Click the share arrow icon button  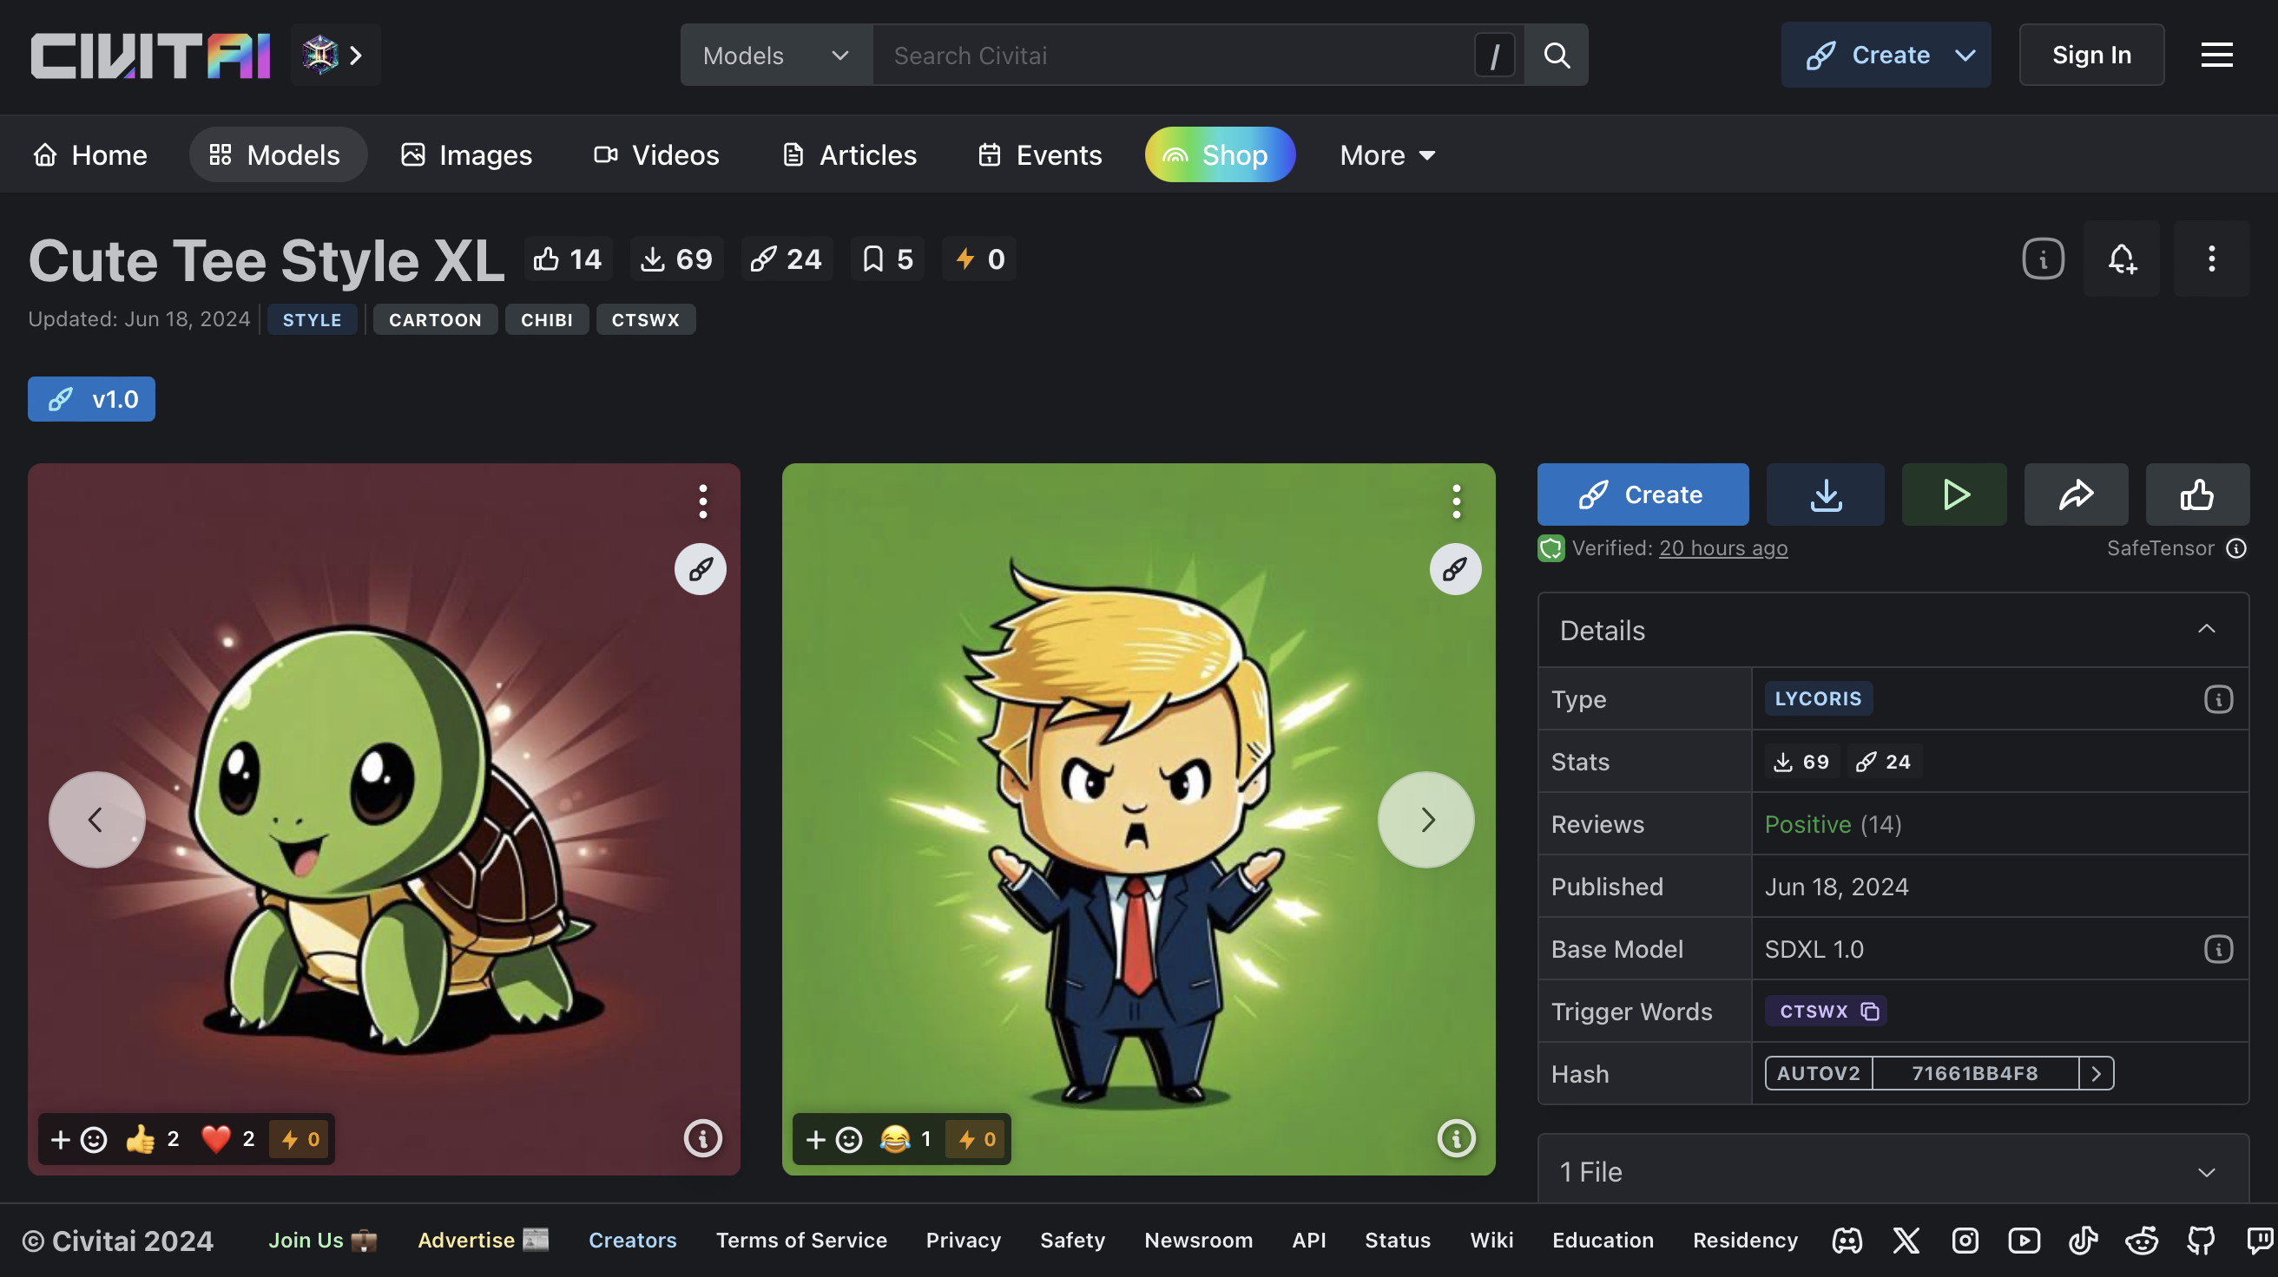click(2076, 494)
